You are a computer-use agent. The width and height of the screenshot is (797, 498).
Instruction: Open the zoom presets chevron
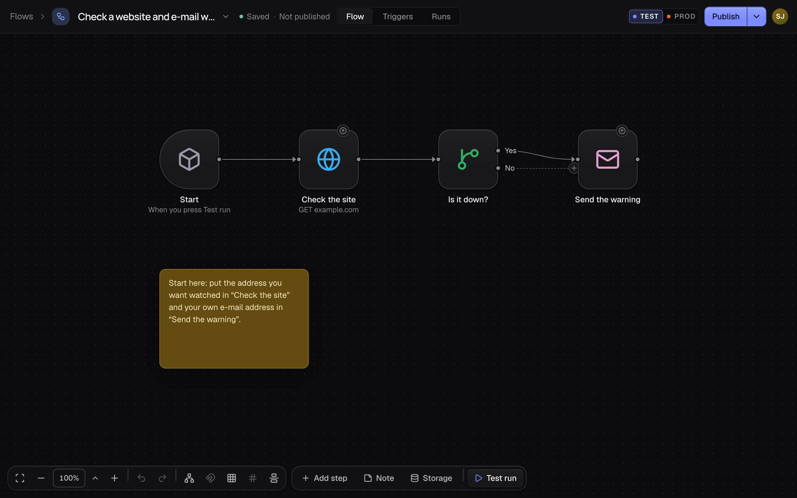(x=95, y=478)
